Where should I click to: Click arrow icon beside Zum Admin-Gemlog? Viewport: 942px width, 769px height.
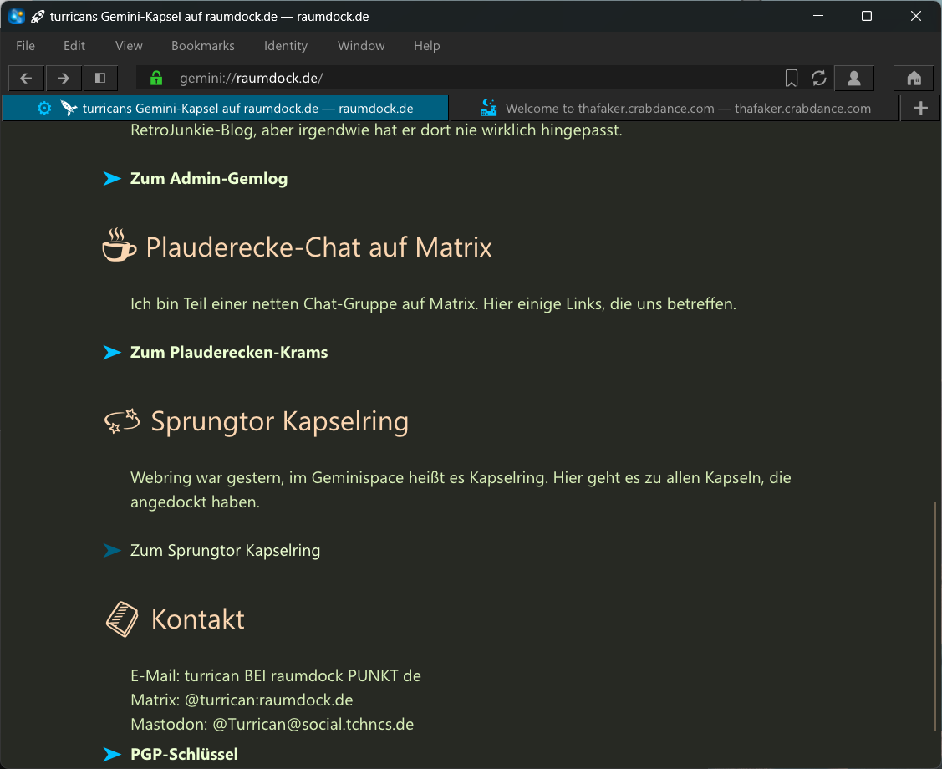[112, 178]
